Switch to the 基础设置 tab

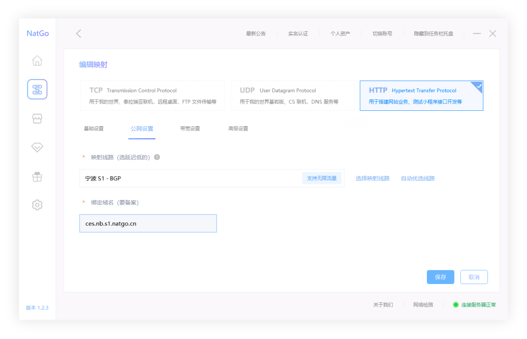[94, 129]
